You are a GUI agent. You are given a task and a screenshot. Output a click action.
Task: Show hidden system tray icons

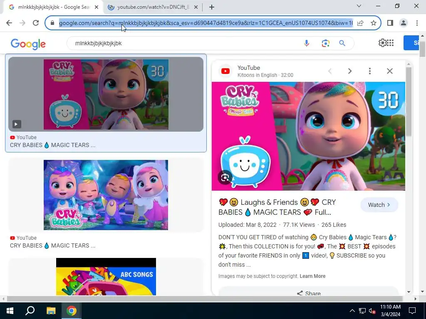coord(352,311)
